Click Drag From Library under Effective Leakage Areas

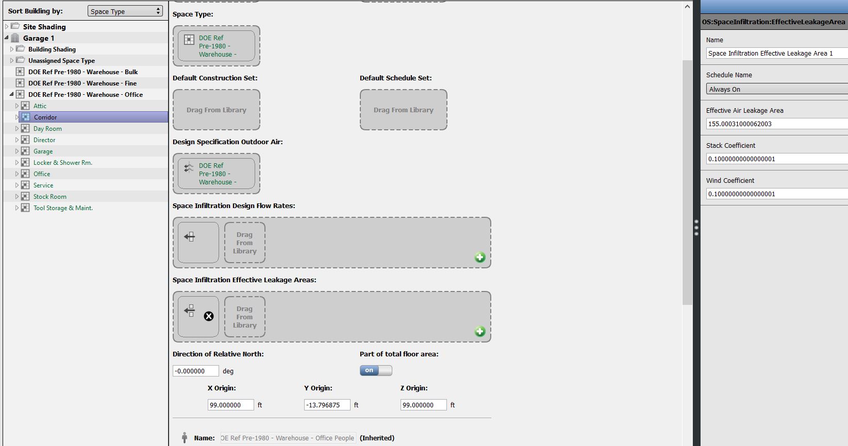tap(245, 317)
